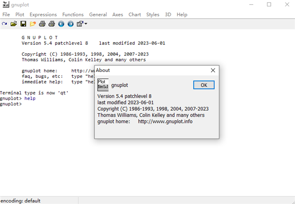Open the Help menu
Image resolution: width=295 pixels, height=204 pixels.
182,14
